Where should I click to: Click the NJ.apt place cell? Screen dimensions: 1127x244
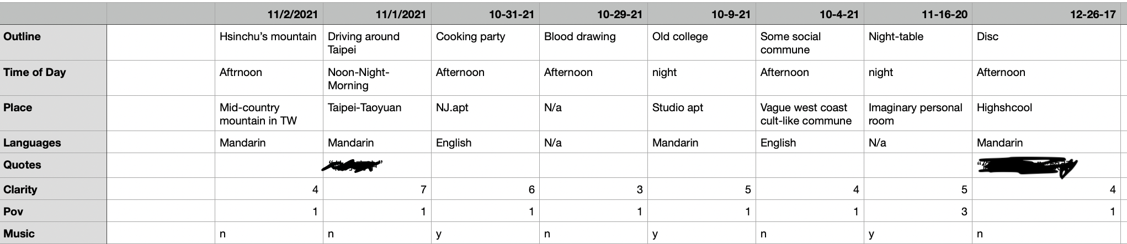coord(486,113)
